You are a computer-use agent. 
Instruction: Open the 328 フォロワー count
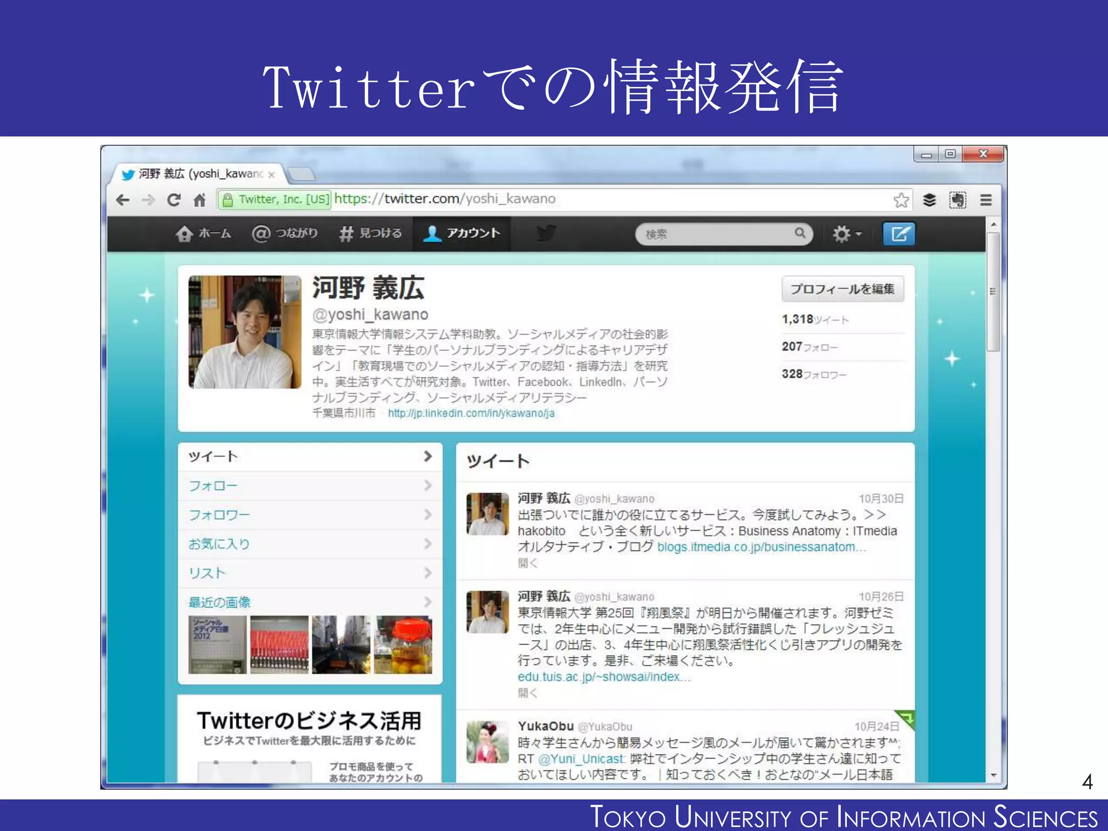pos(814,374)
